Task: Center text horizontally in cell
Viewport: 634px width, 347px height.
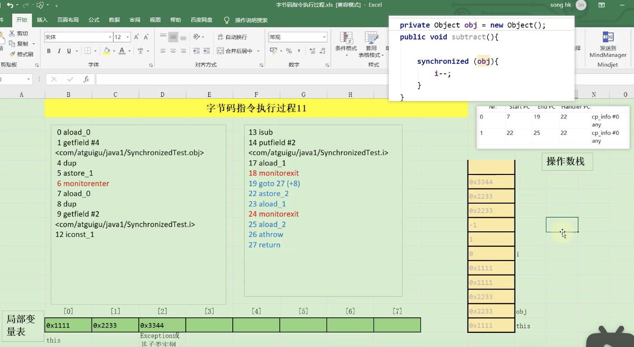Action: pos(173,51)
